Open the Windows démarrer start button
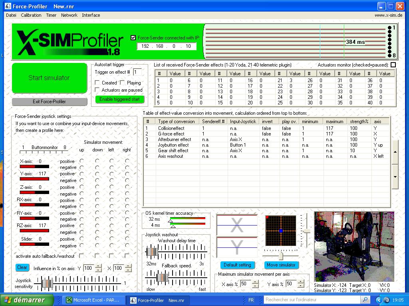 [27, 300]
